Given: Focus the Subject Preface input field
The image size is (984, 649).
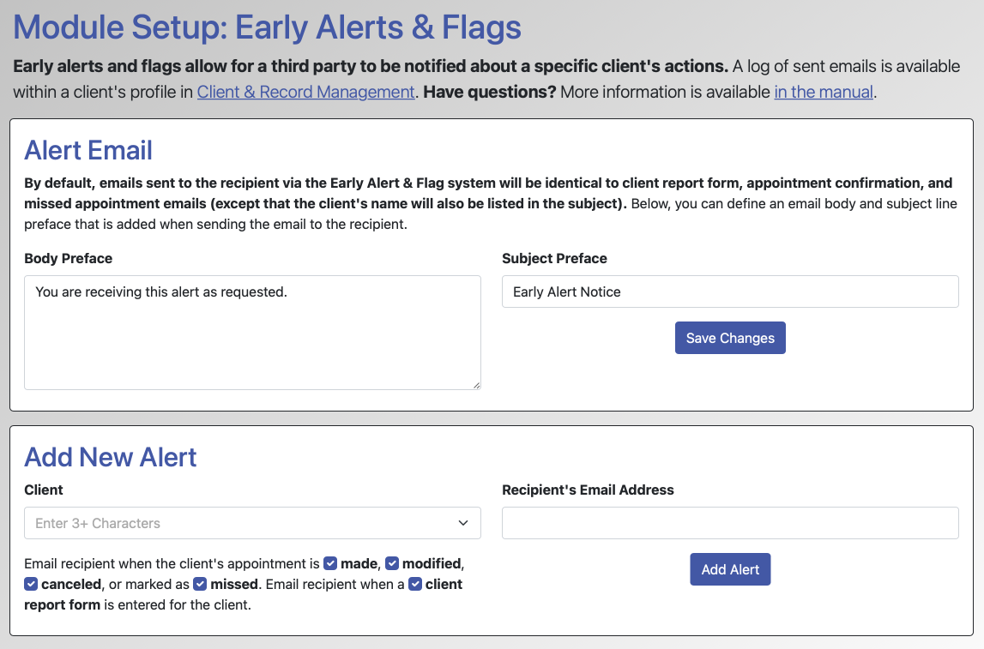Looking at the screenshot, I should [730, 291].
